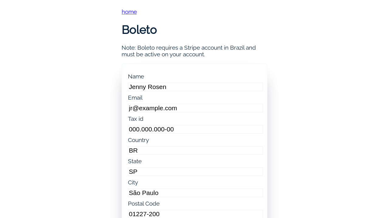Click the Postal Code label
This screenshot has height=218, width=389.
(143, 204)
